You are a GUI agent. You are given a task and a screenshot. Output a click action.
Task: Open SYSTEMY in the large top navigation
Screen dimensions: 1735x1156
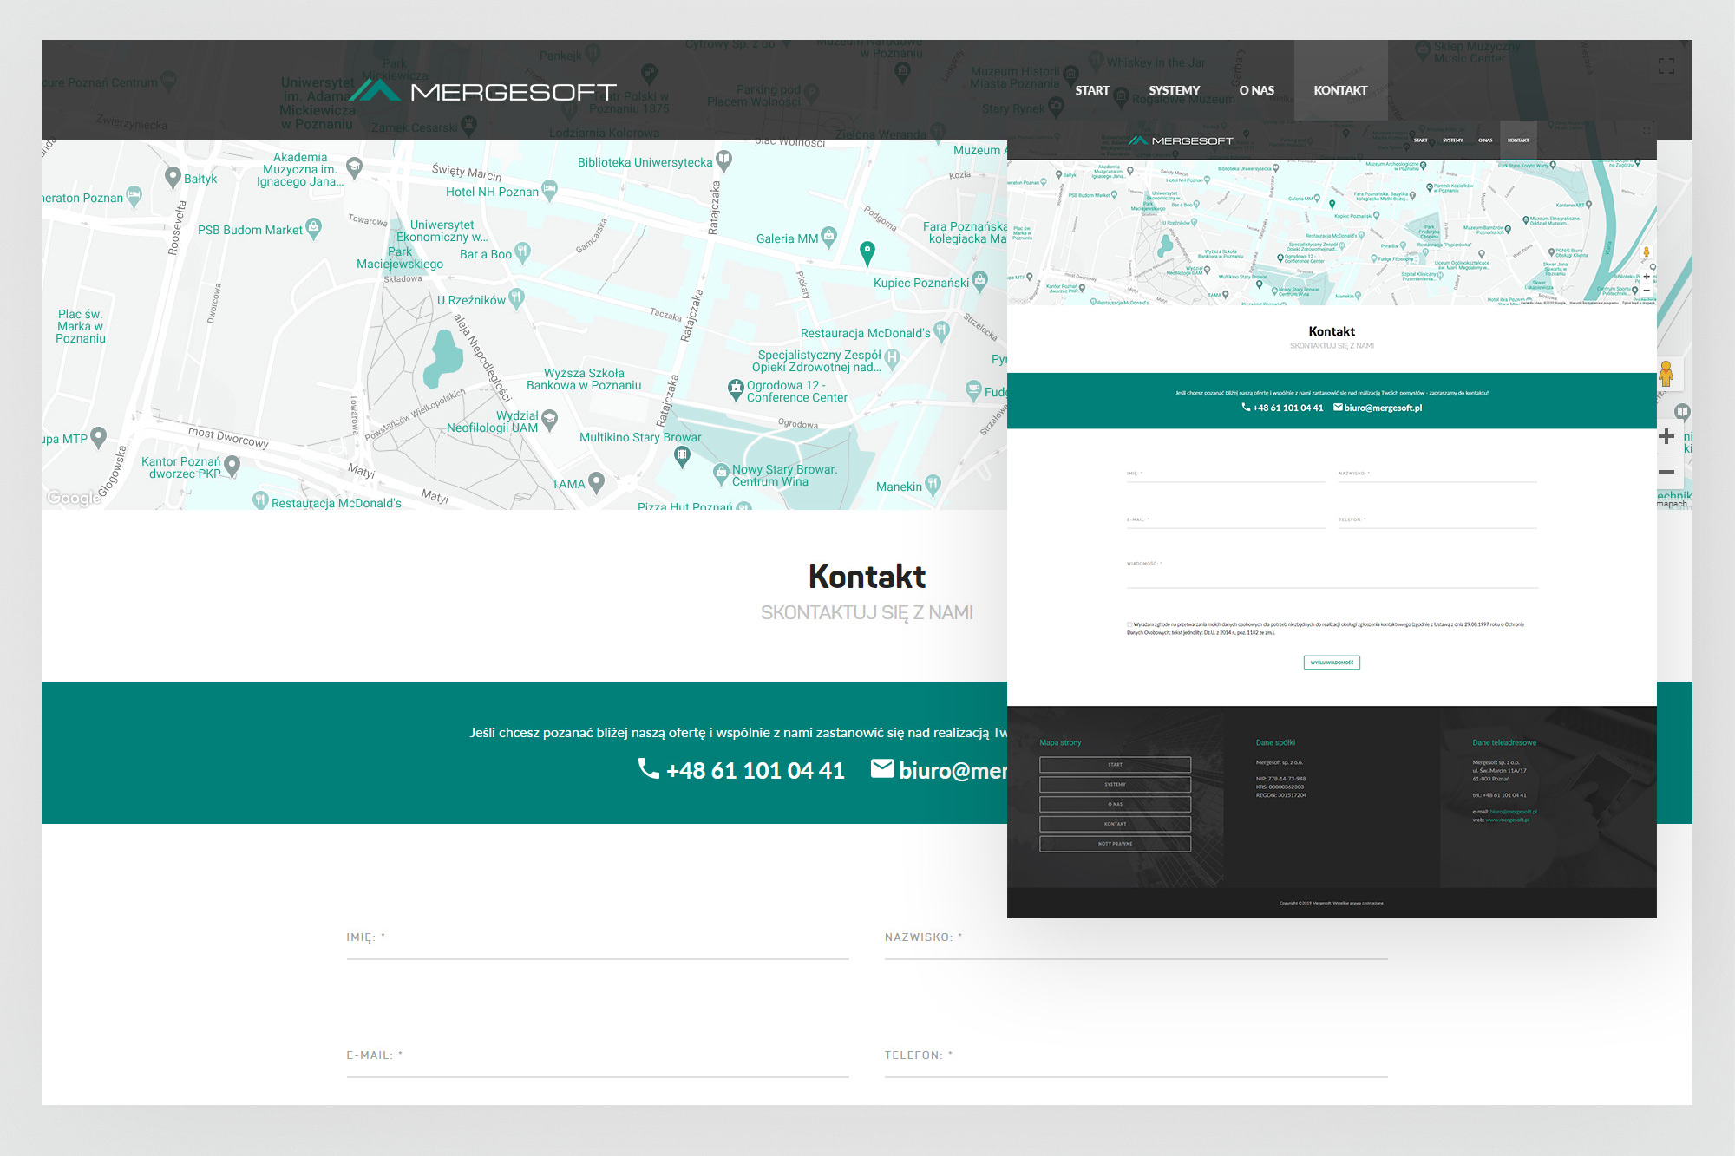pos(1174,90)
